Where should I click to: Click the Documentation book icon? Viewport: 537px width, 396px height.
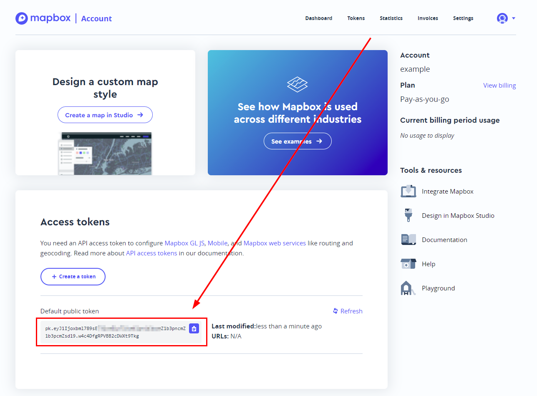[x=408, y=240]
